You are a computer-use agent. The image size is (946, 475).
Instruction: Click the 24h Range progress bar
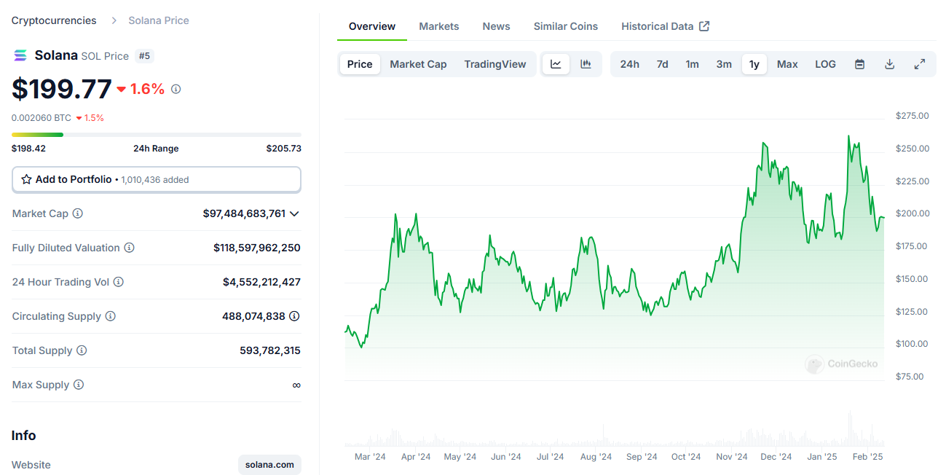point(157,135)
